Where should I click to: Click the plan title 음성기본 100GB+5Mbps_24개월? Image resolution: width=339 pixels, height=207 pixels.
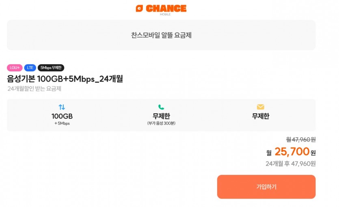(65, 79)
